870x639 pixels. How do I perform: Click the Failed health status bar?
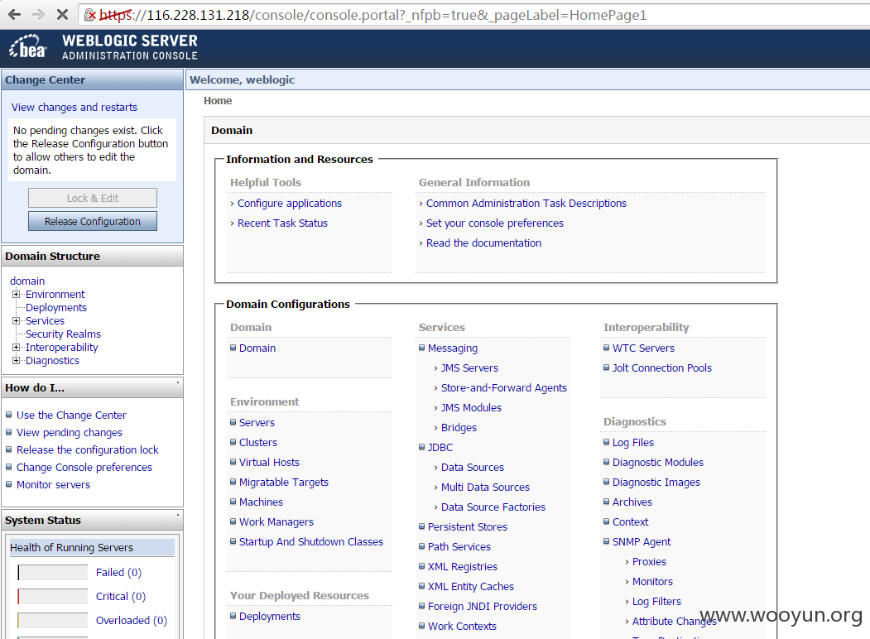[x=53, y=573]
